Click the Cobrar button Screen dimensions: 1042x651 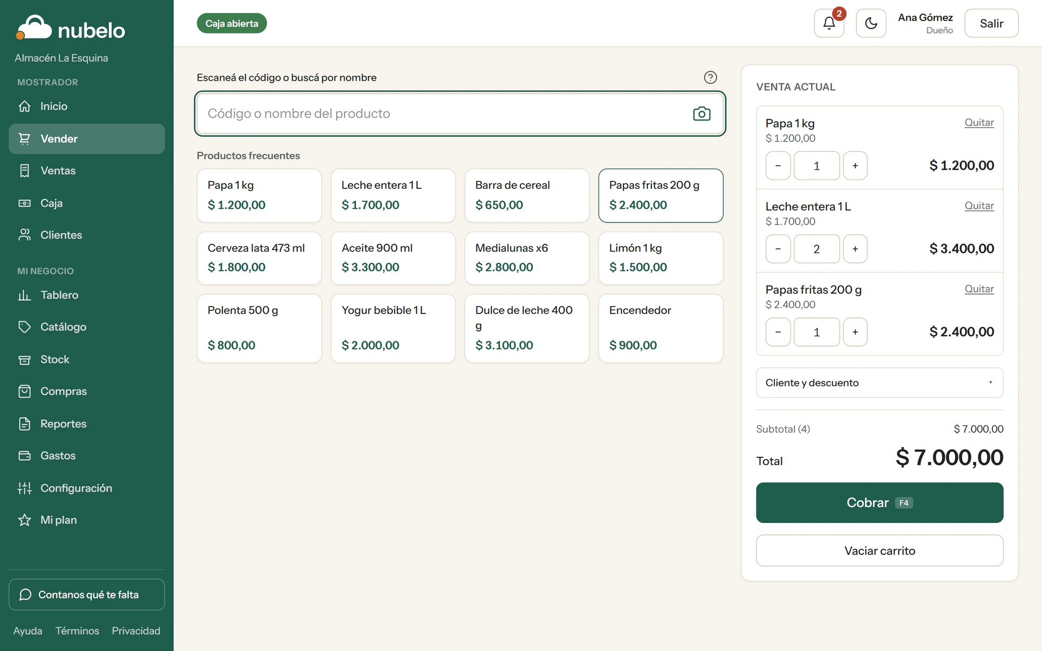click(x=879, y=503)
